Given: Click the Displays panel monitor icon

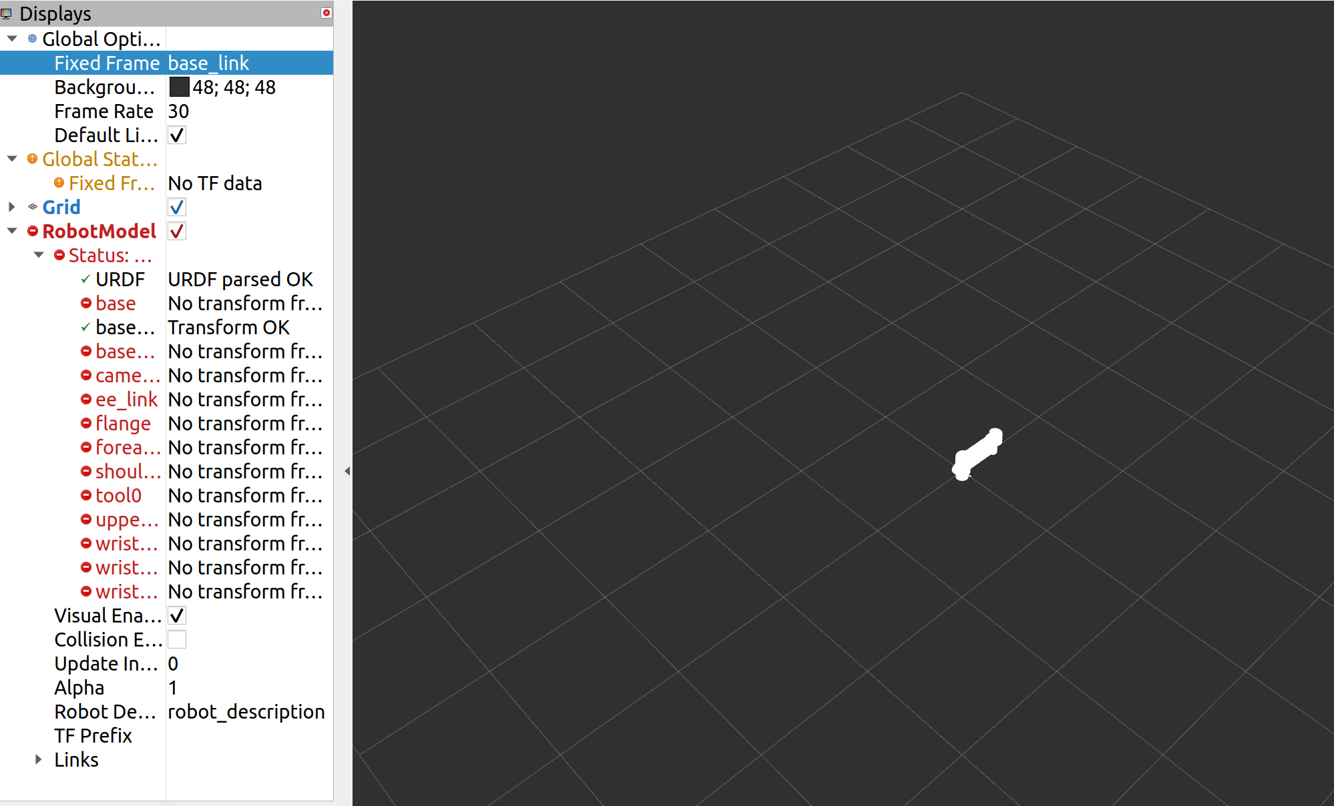Looking at the screenshot, I should (x=7, y=13).
